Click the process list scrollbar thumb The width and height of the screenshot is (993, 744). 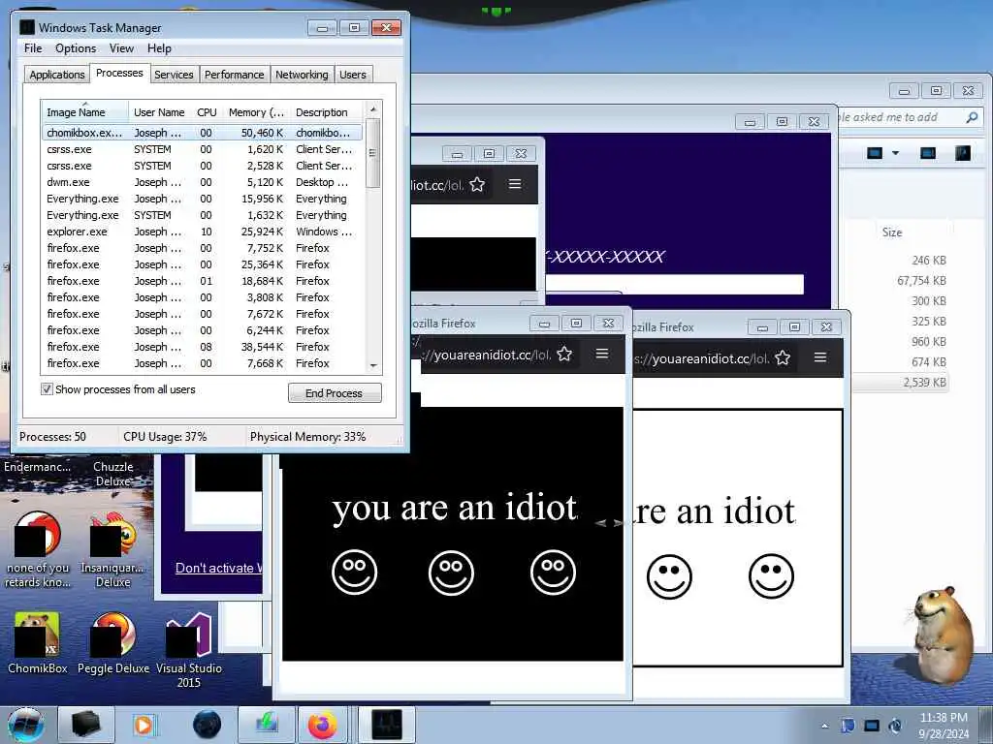click(x=373, y=153)
